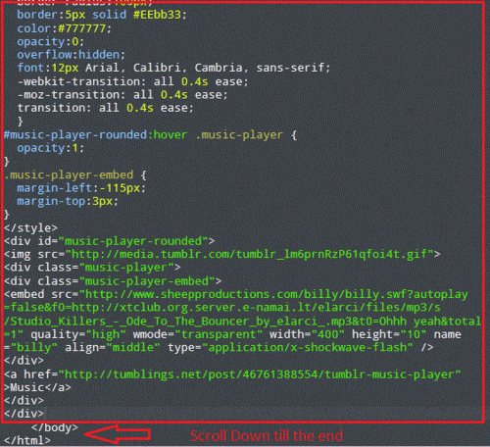
Task: Click the '>Music</a>' line
Action: point(37,387)
